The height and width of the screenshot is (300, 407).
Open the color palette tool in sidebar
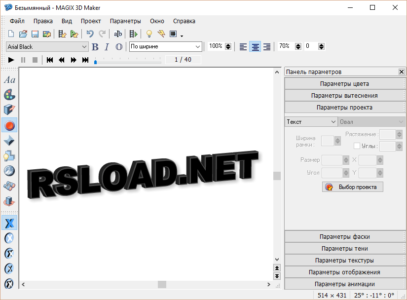9,95
